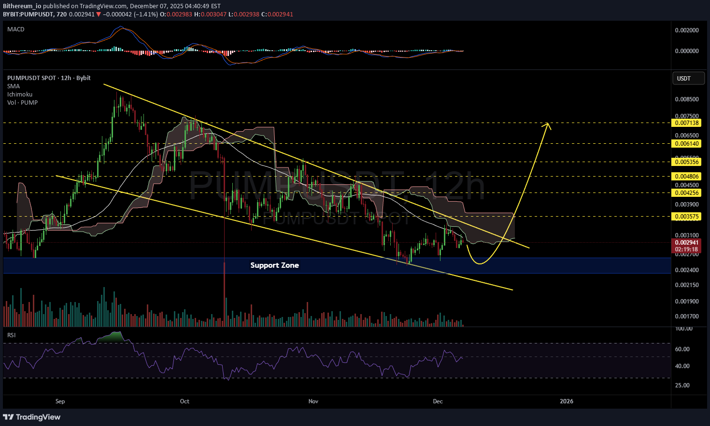
Task: Click the Bithereum_io publisher name
Action: point(22,6)
